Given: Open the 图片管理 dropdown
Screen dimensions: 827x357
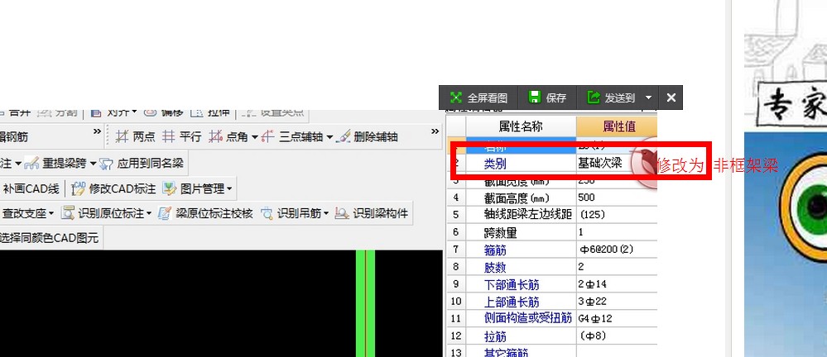Looking at the screenshot, I should click(x=229, y=188).
